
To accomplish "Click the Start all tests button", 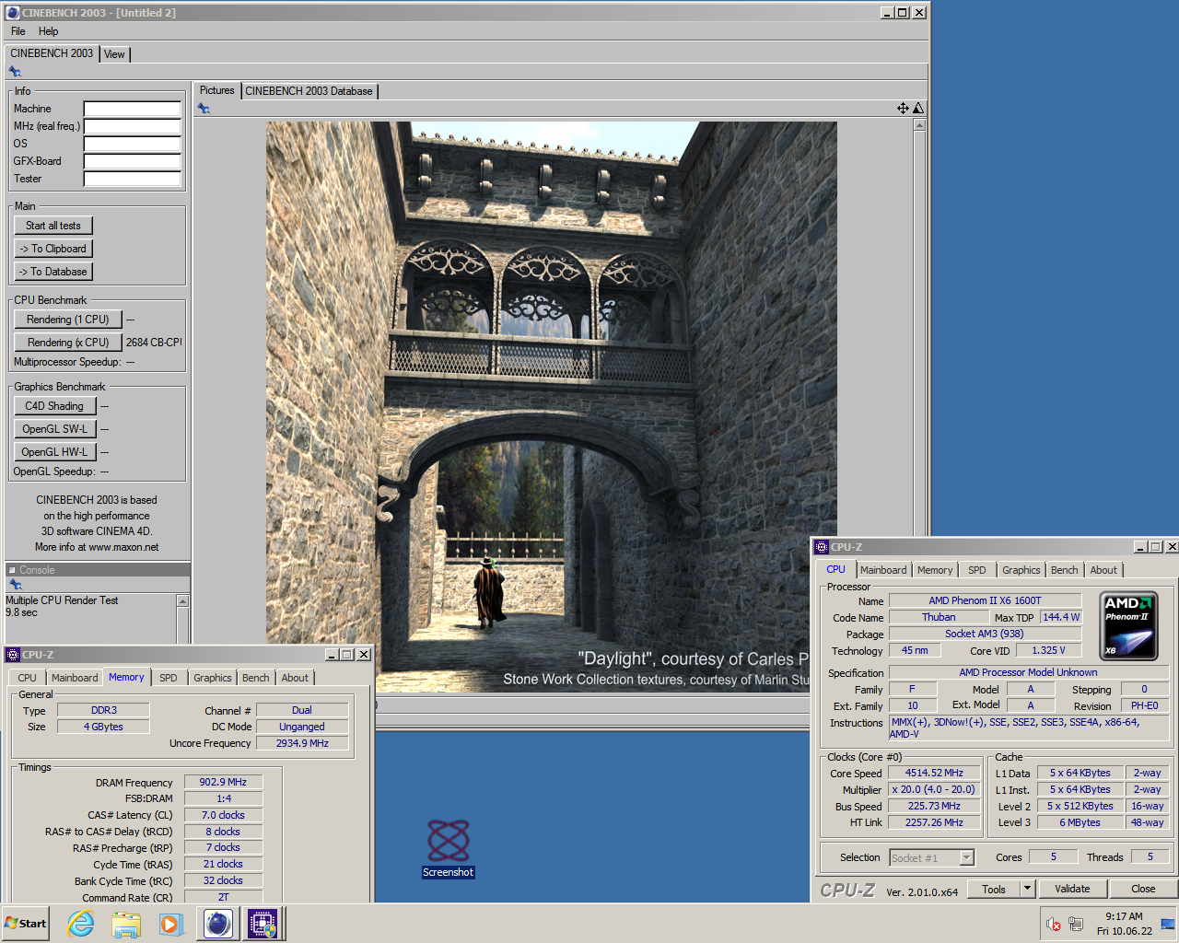I will tap(53, 226).
